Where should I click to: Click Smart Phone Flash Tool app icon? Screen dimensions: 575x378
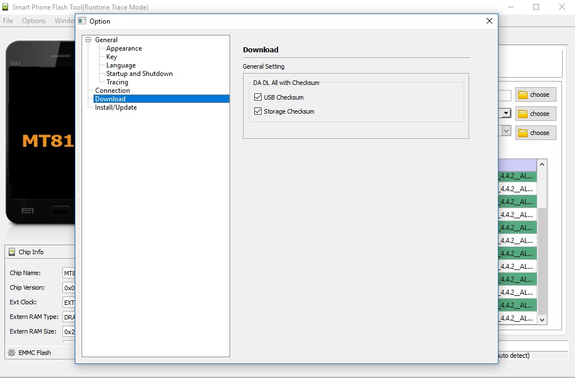(x=5, y=7)
